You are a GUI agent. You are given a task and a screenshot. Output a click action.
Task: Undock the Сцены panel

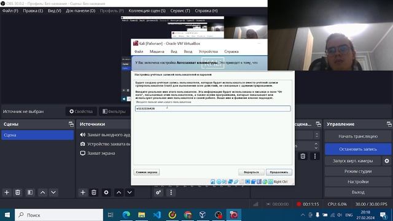71,124
